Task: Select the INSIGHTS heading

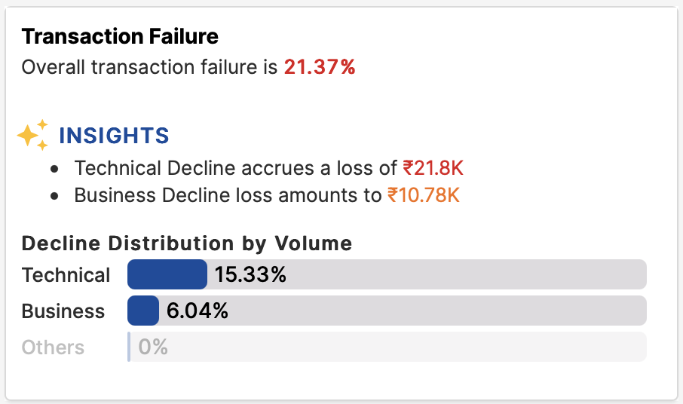Action: point(114,136)
